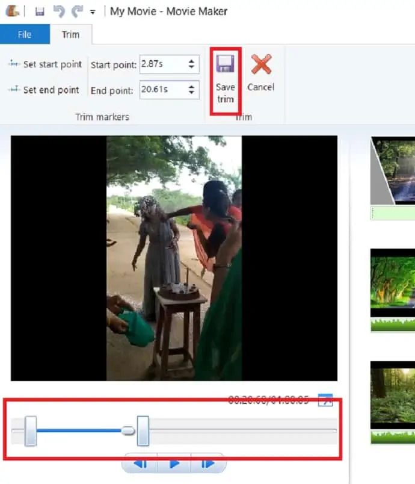Toggle full screen preview
415x484 pixels.
(325, 400)
